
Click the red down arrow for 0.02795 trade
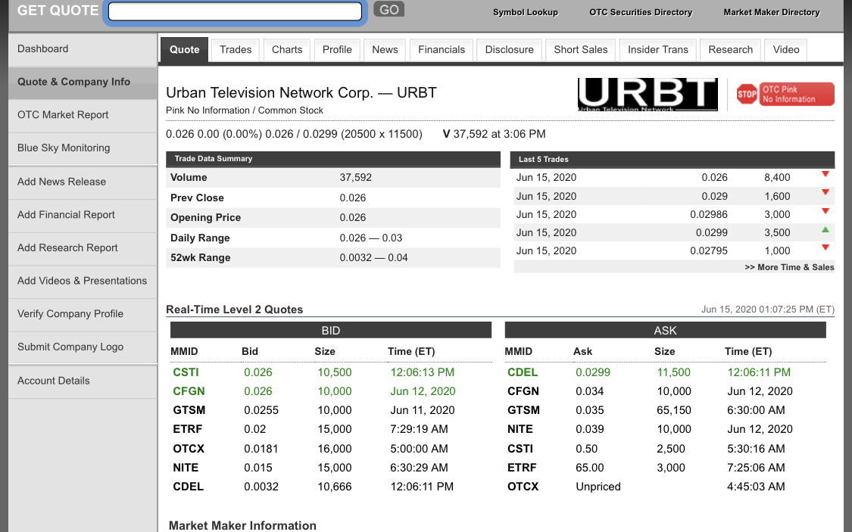(x=825, y=247)
